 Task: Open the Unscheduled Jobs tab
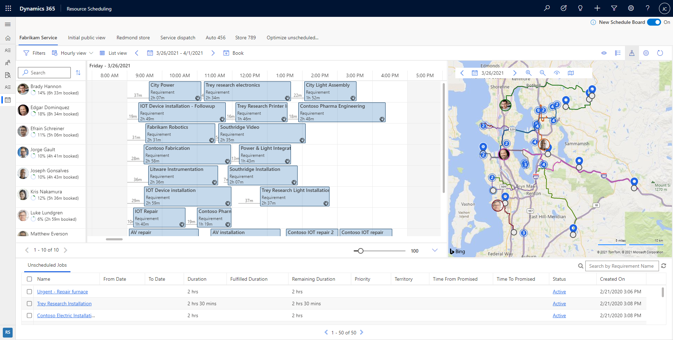[x=47, y=265]
